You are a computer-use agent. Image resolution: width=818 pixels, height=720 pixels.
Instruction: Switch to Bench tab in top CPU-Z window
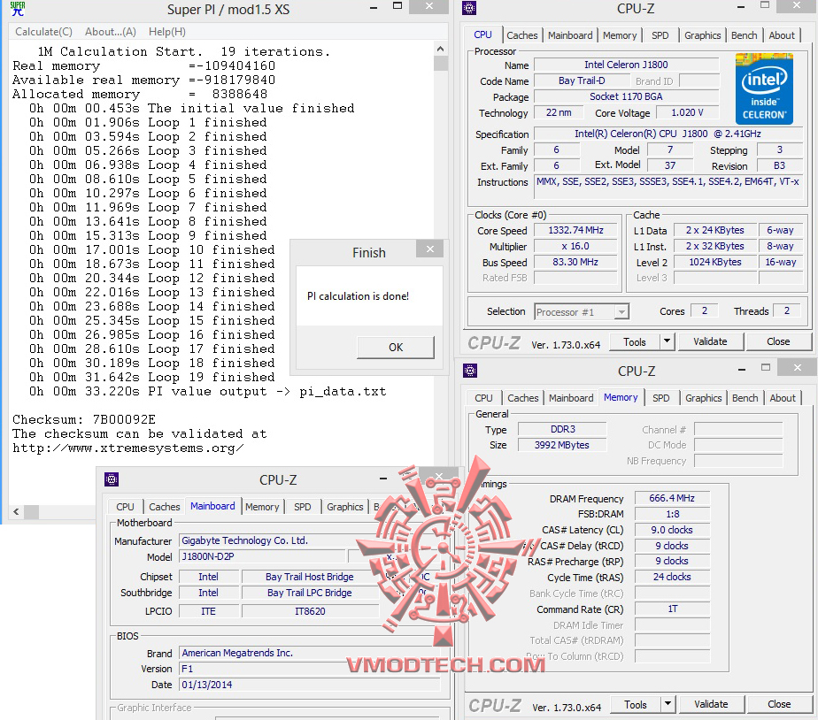(744, 35)
